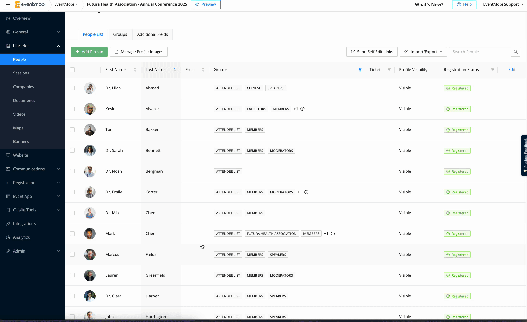Click into the Search People field
The image size is (527, 322).
point(480,52)
